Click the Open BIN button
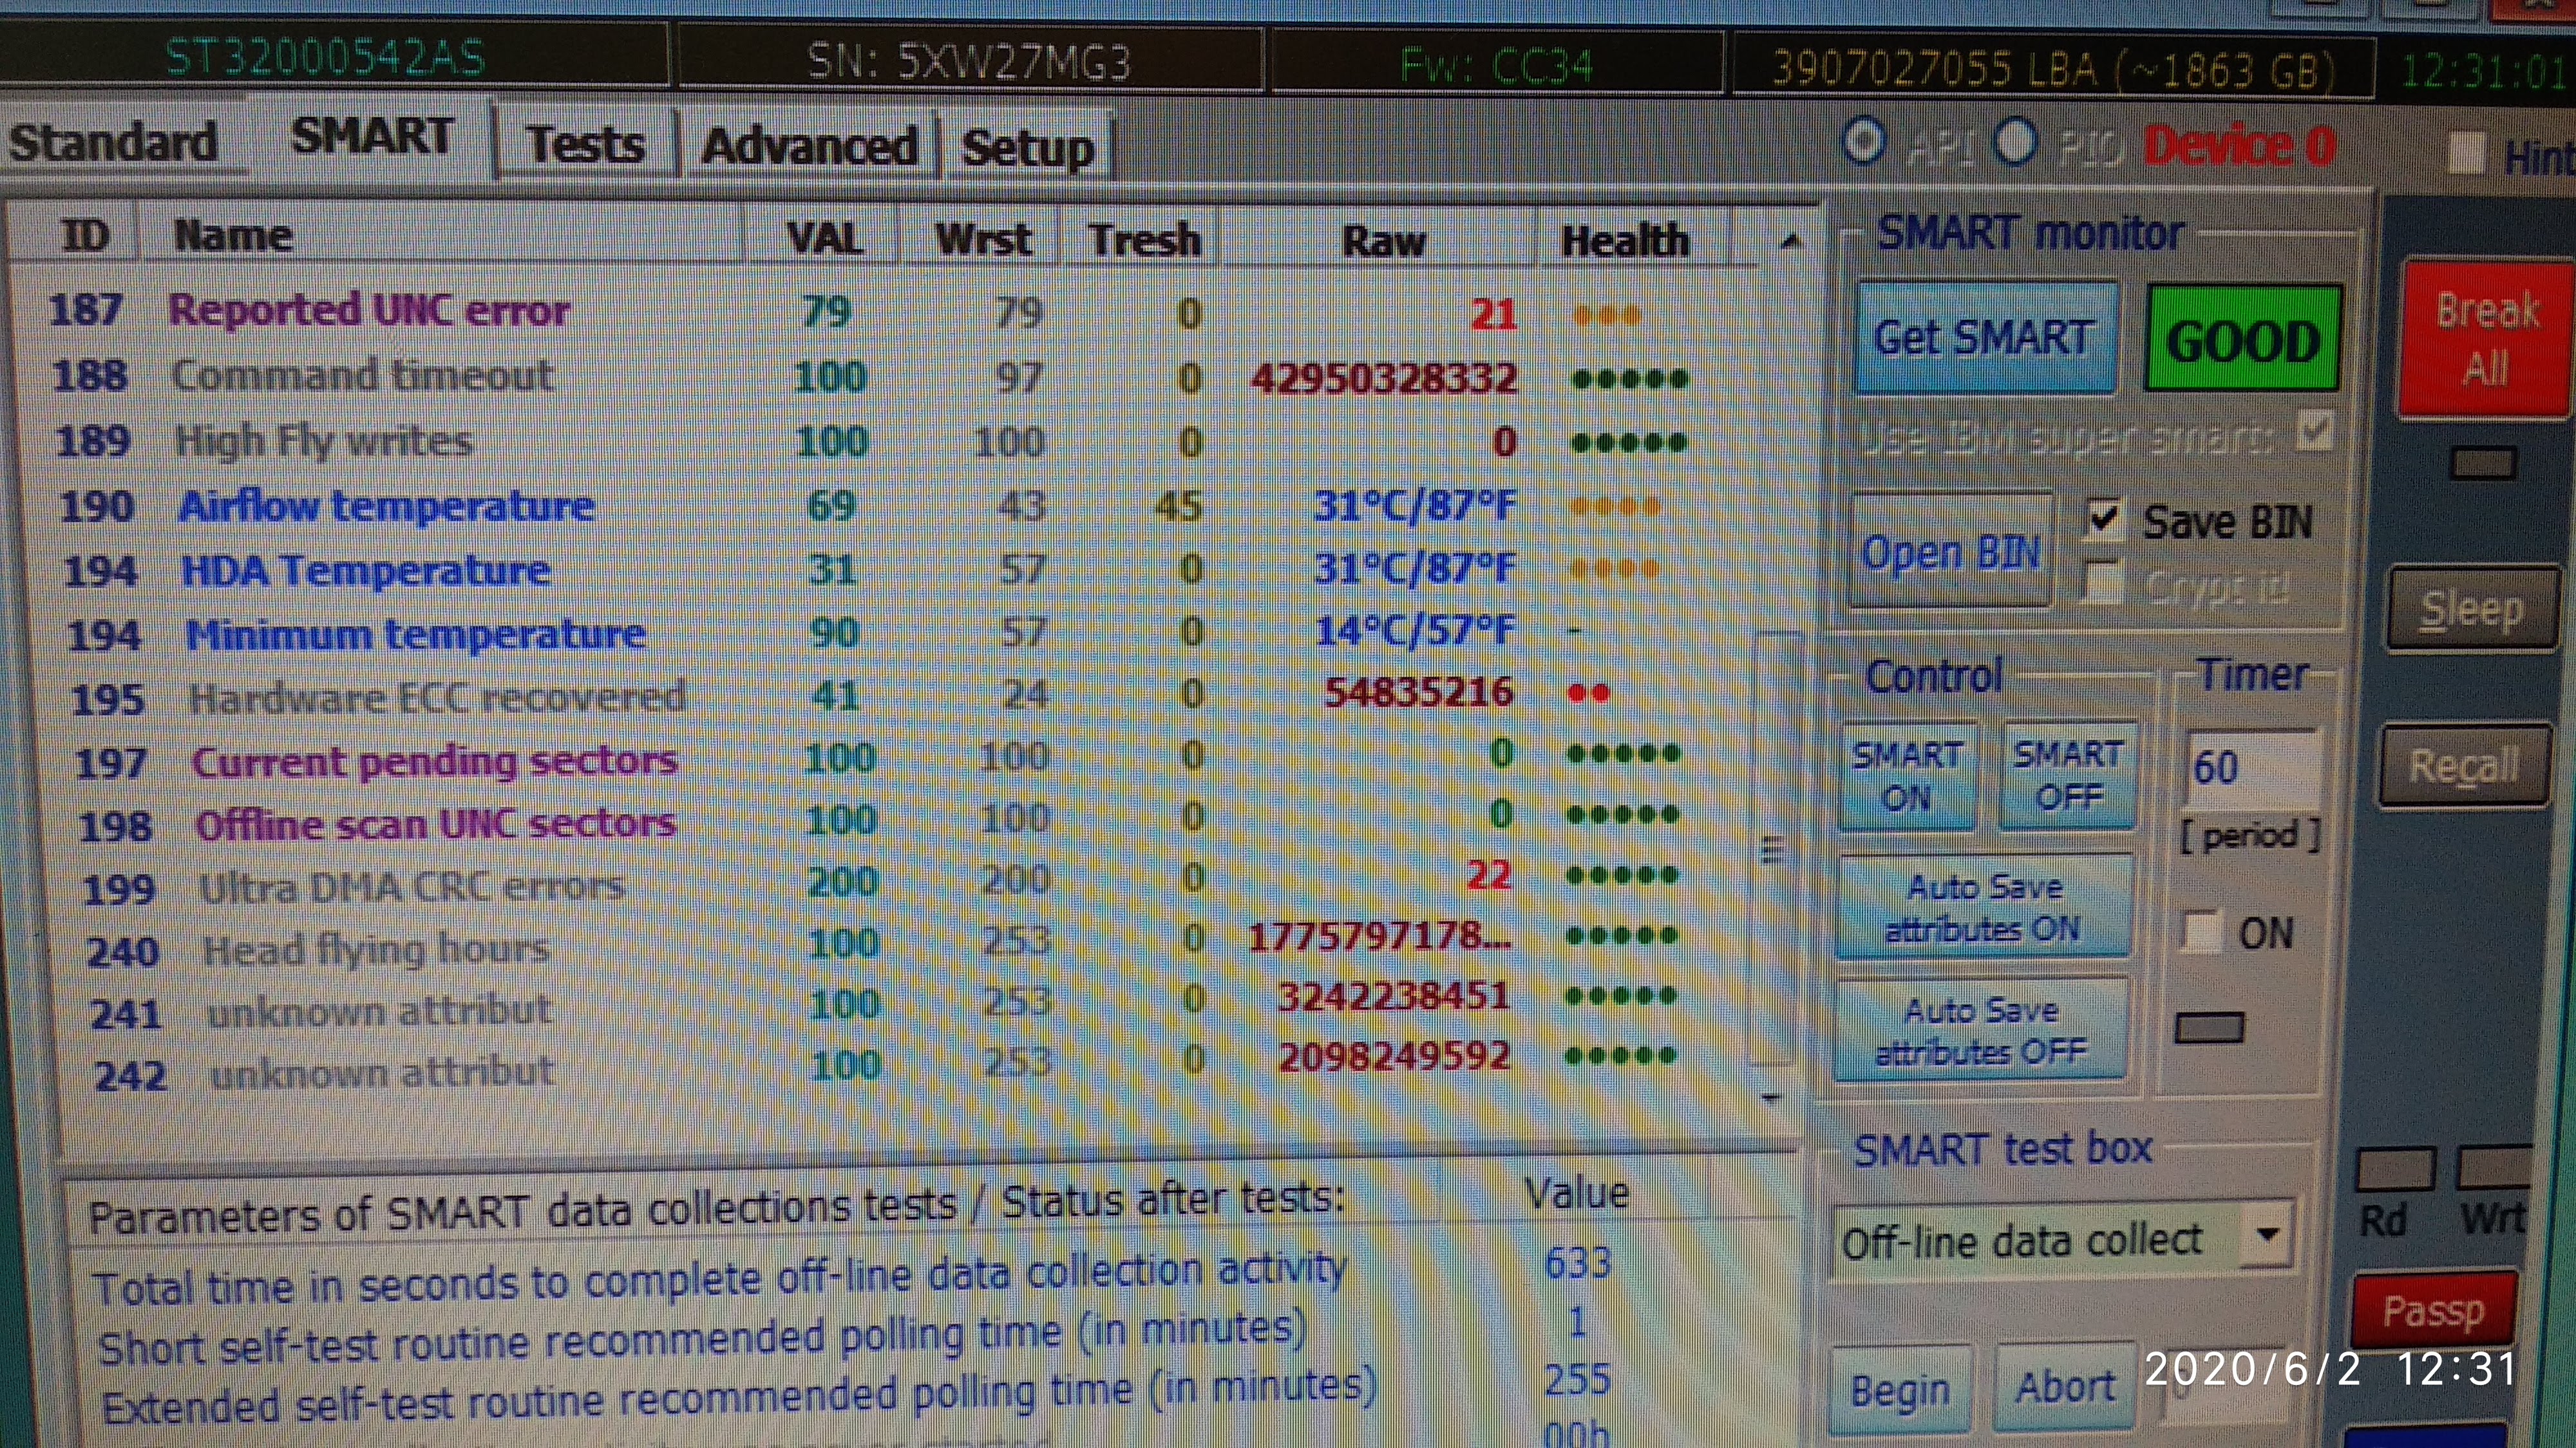The image size is (2576, 1448). 1950,551
